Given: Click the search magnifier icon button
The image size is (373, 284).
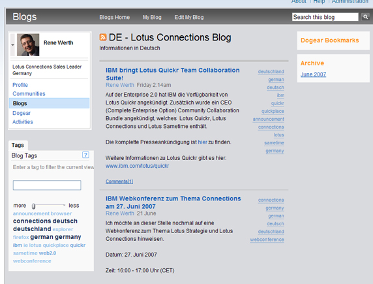Looking at the screenshot, I should click(365, 17).
